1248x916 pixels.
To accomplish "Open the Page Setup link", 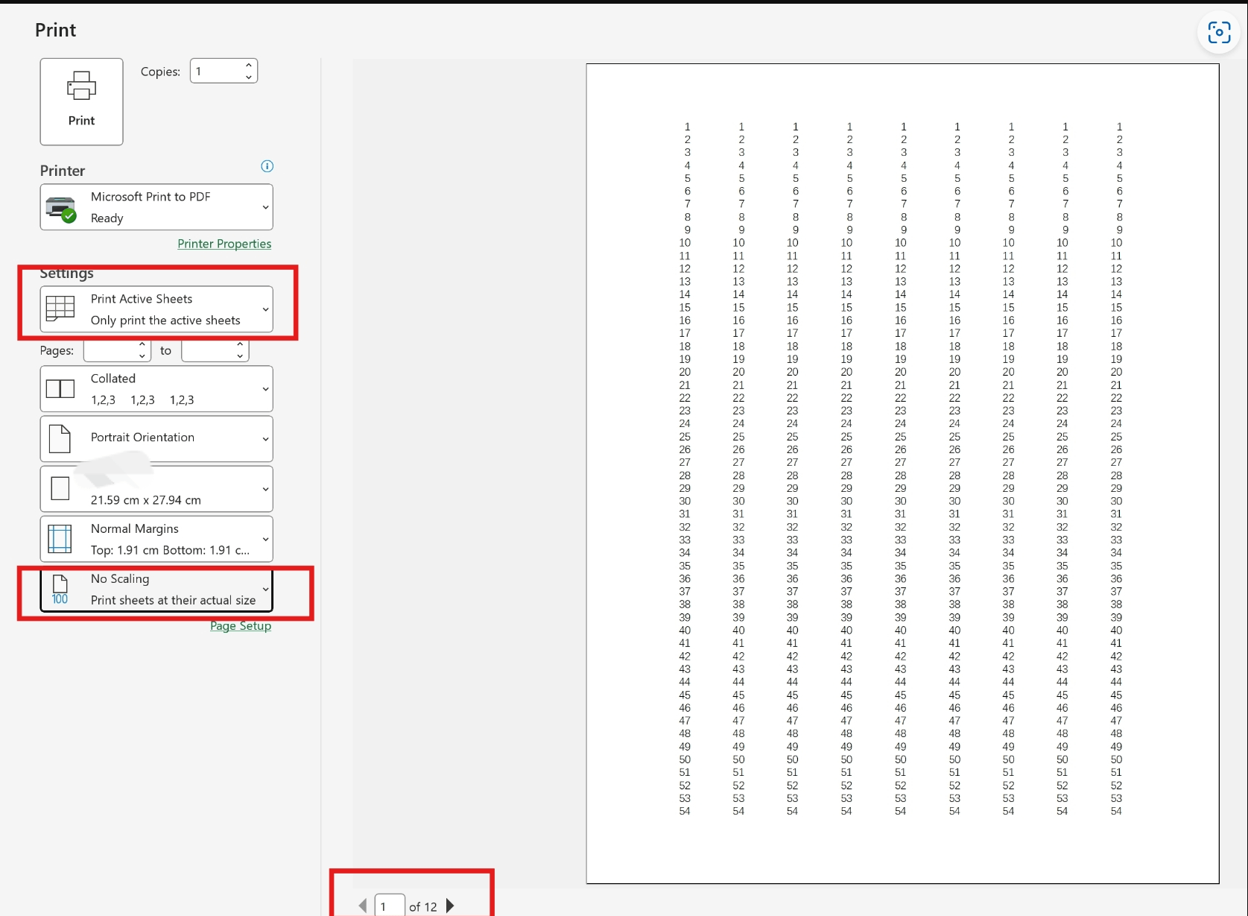I will 240,625.
